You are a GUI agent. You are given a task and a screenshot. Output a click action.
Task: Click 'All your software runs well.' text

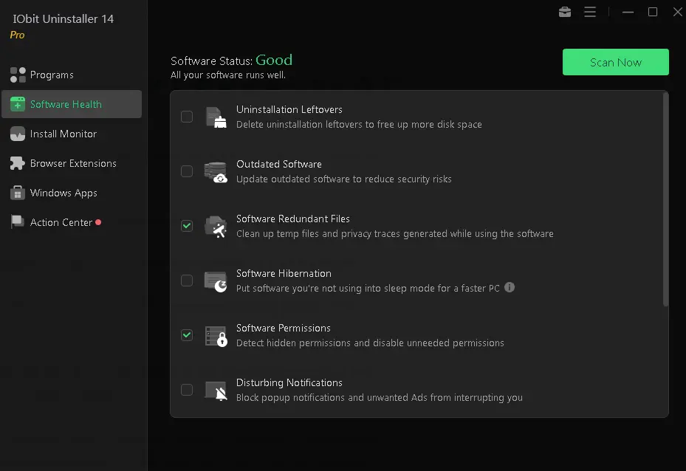click(228, 75)
